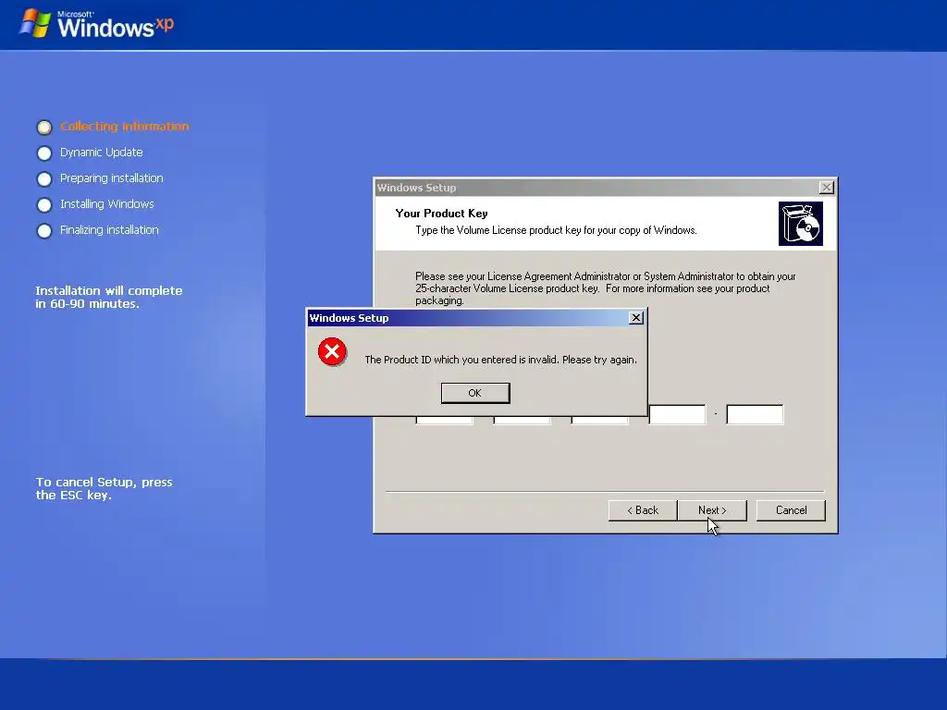Select the Installing Windows step indicator

[x=44, y=204]
